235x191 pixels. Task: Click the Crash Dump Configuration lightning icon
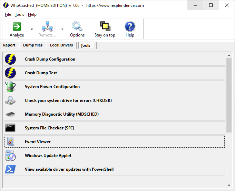pos(10,59)
